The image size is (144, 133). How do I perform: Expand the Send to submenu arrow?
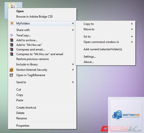tap(73, 82)
